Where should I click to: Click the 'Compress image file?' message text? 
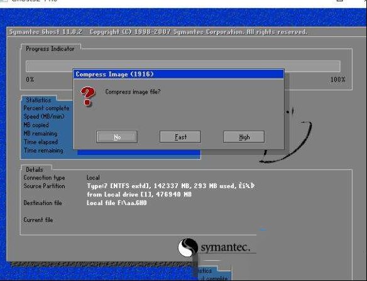(x=133, y=92)
